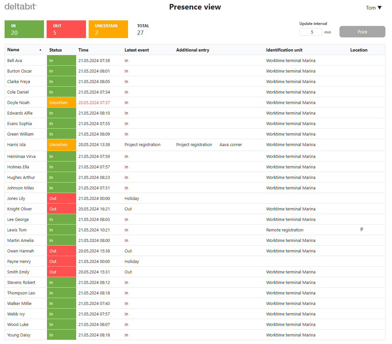Viewport: 392px width, 344px height.
Task: Open the deltabit logo
Action: point(20,6)
